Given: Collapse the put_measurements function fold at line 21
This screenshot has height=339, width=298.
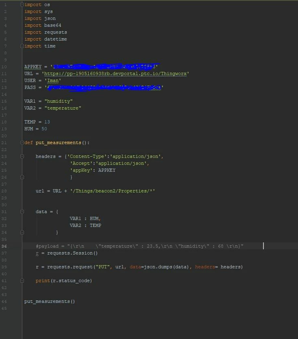Looking at the screenshot, I should click(x=22, y=143).
